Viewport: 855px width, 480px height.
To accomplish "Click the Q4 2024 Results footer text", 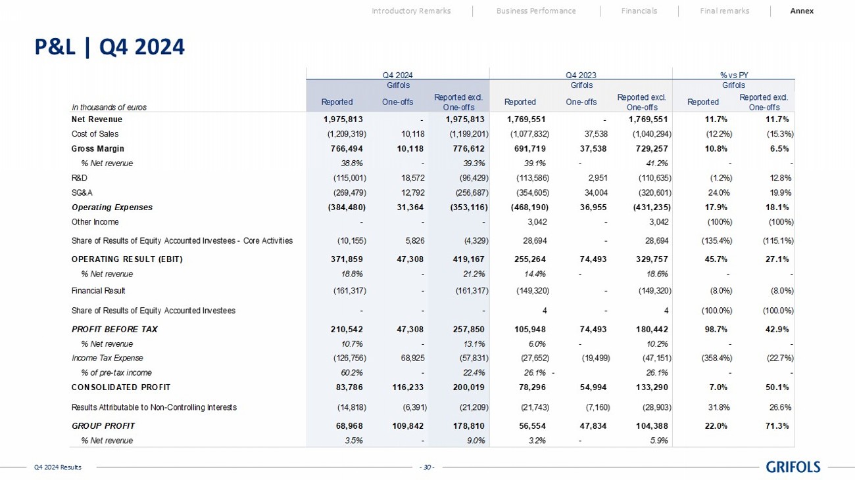I will pos(58,467).
